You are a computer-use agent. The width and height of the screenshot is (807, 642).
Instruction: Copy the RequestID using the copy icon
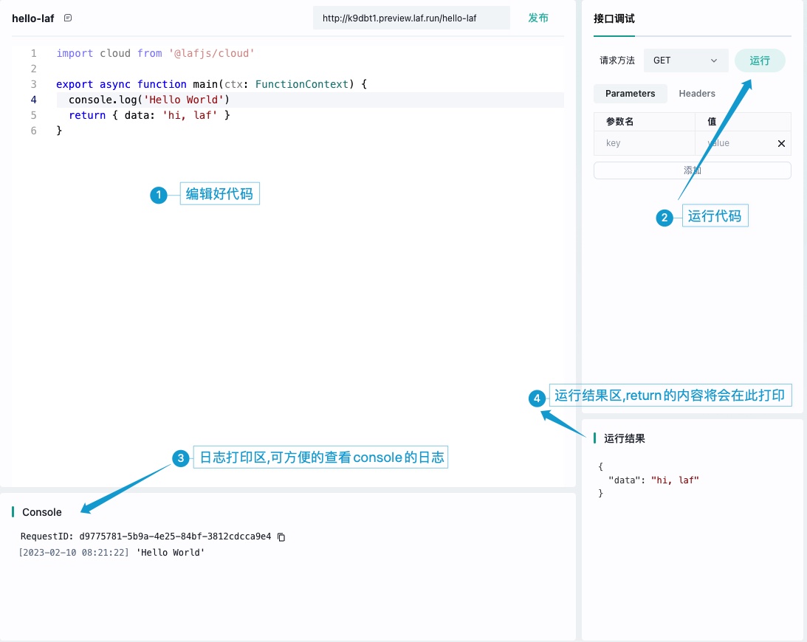[281, 537]
